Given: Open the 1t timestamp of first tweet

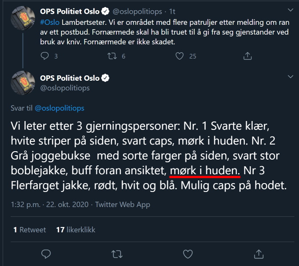Looking at the screenshot, I should [x=172, y=12].
